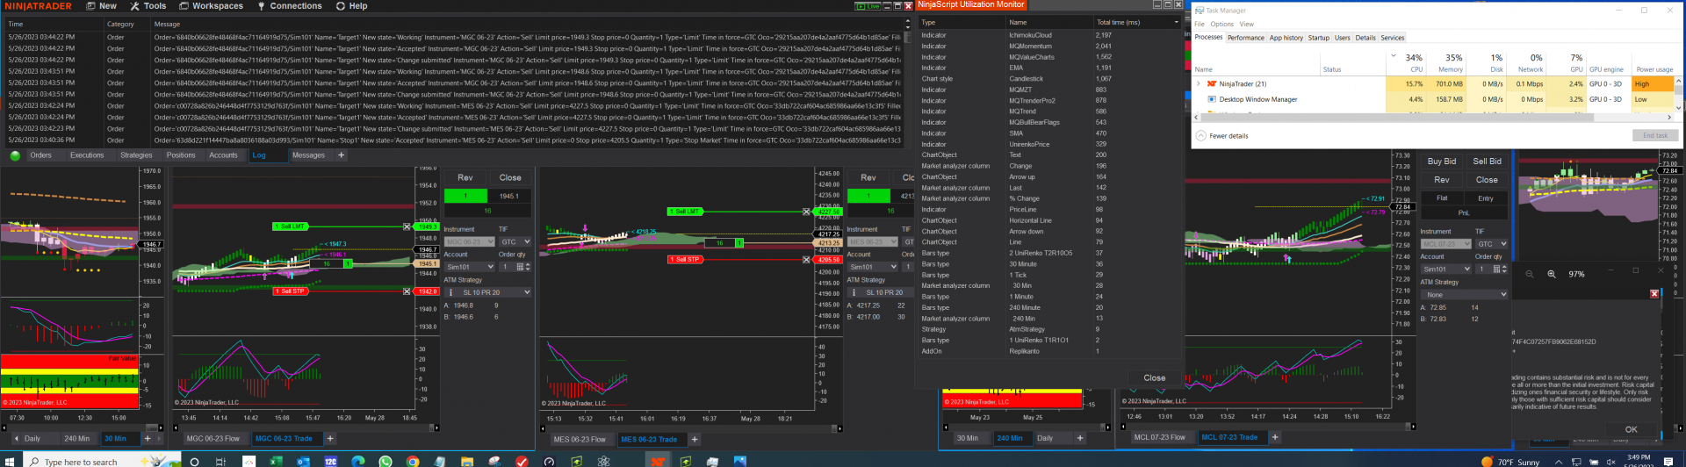
Task: Add a new tab after Messages
Action: pos(342,155)
